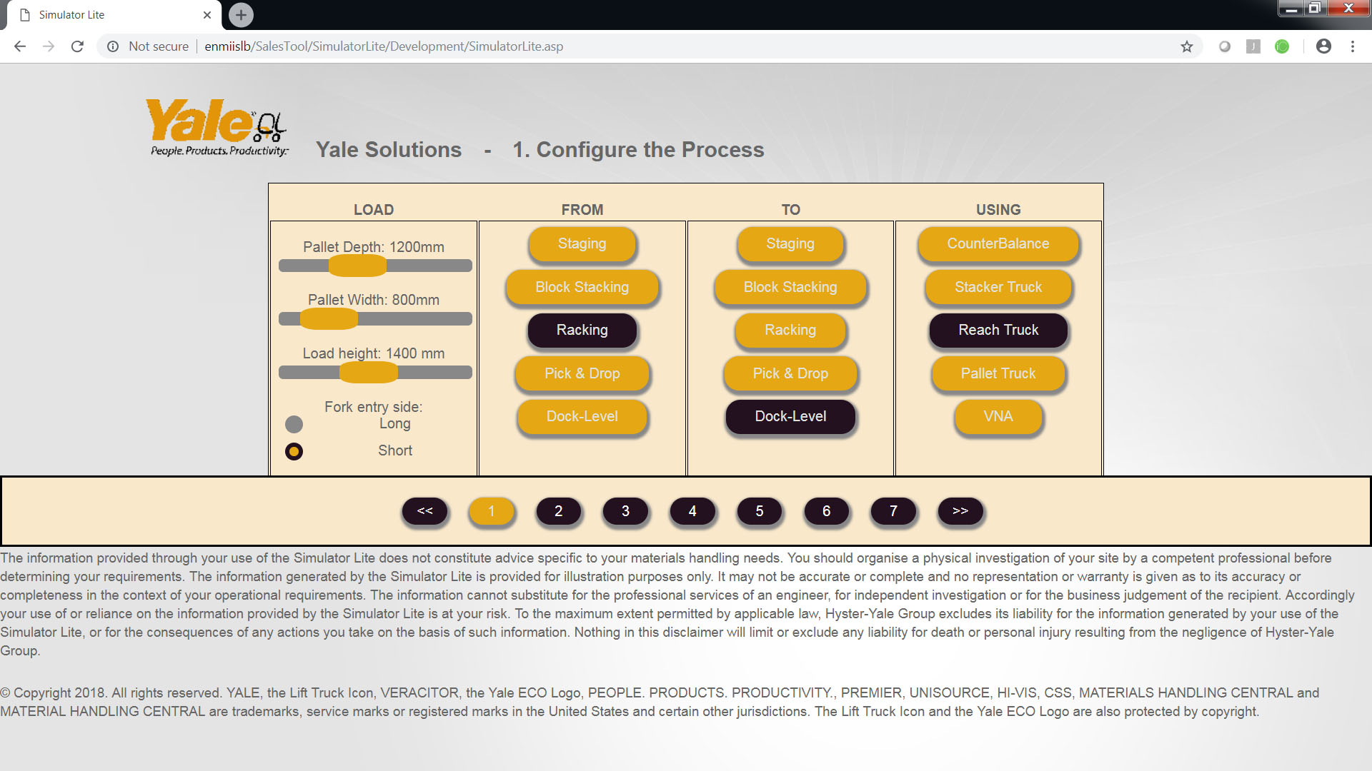Viewport: 1372px width, 771px height.
Task: Select the Simulator Lite browser tab
Action: click(114, 15)
